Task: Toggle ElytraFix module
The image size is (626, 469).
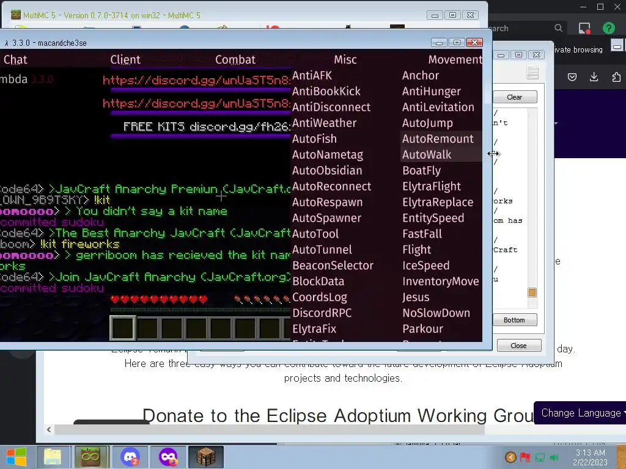Action: coord(314,329)
